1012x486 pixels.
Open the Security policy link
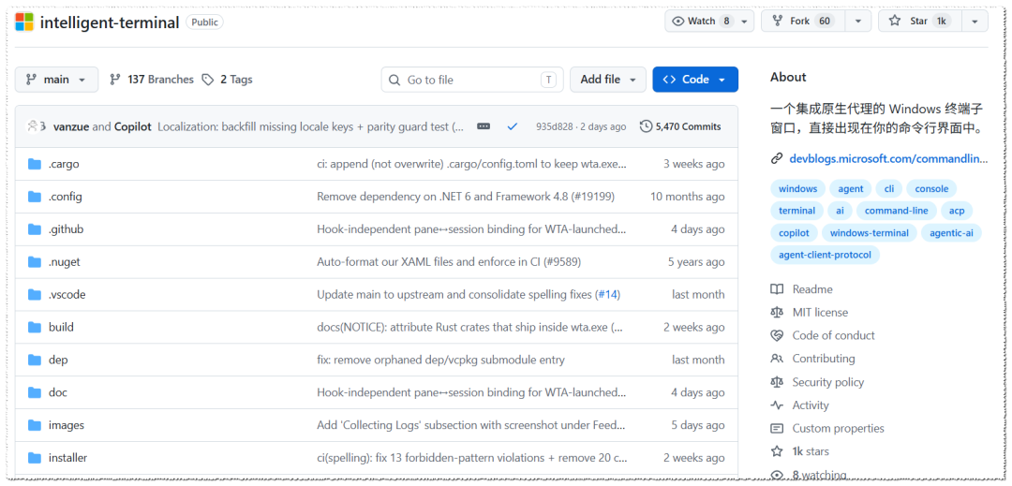point(828,382)
